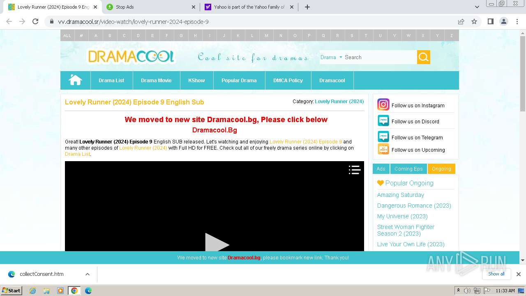Open the browser side panel icon

[x=490, y=21]
